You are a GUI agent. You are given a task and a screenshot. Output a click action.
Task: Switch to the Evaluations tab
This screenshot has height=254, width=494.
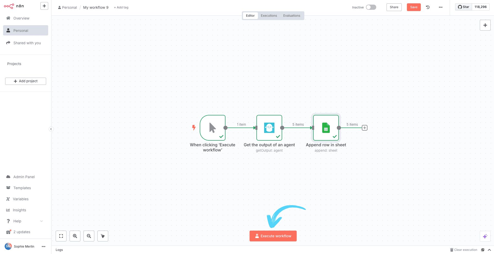click(292, 16)
